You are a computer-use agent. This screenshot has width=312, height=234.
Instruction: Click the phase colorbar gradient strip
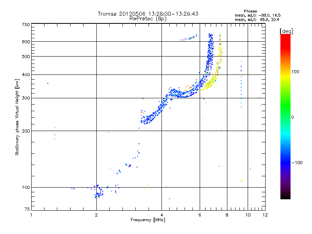285,117
